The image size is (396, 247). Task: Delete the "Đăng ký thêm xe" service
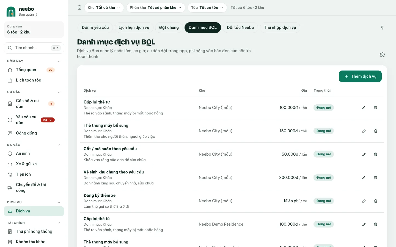(376, 201)
